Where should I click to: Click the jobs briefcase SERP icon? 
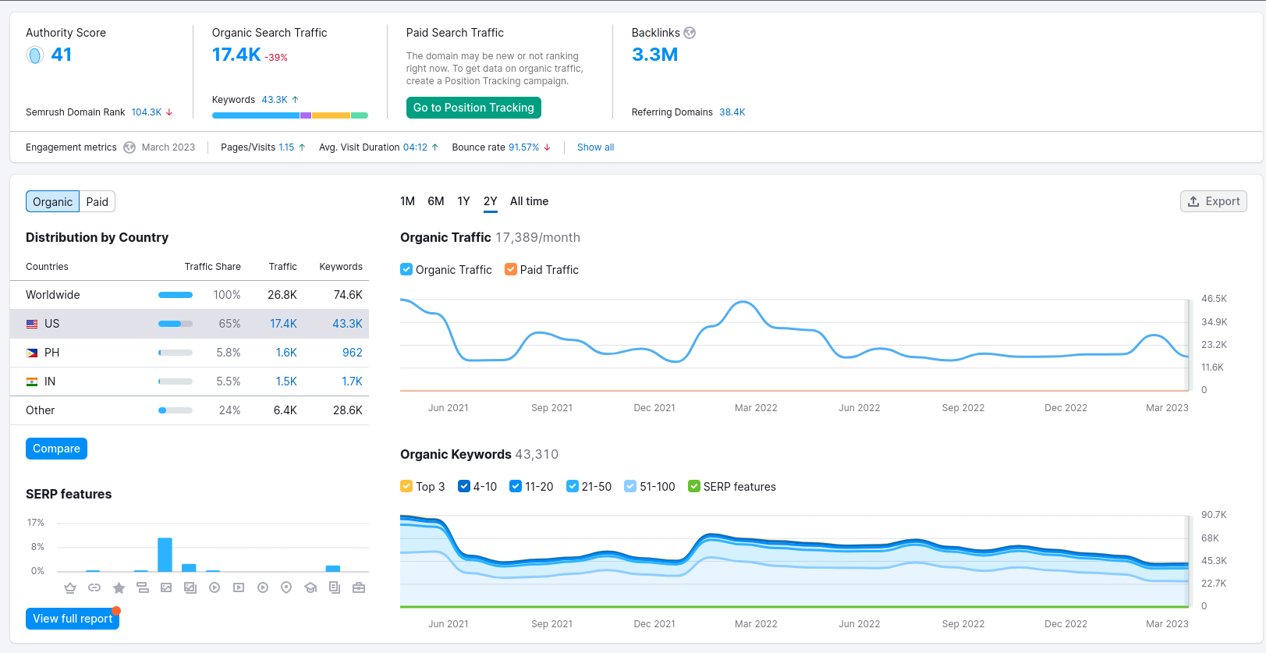359,587
